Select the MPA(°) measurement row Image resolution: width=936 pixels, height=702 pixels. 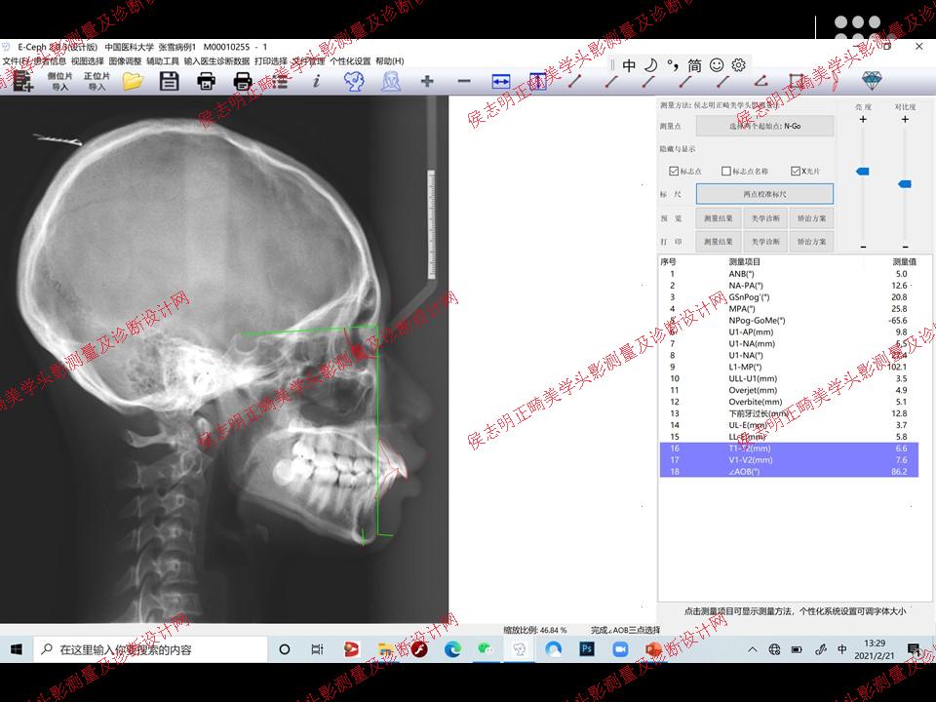pyautogui.click(x=789, y=309)
